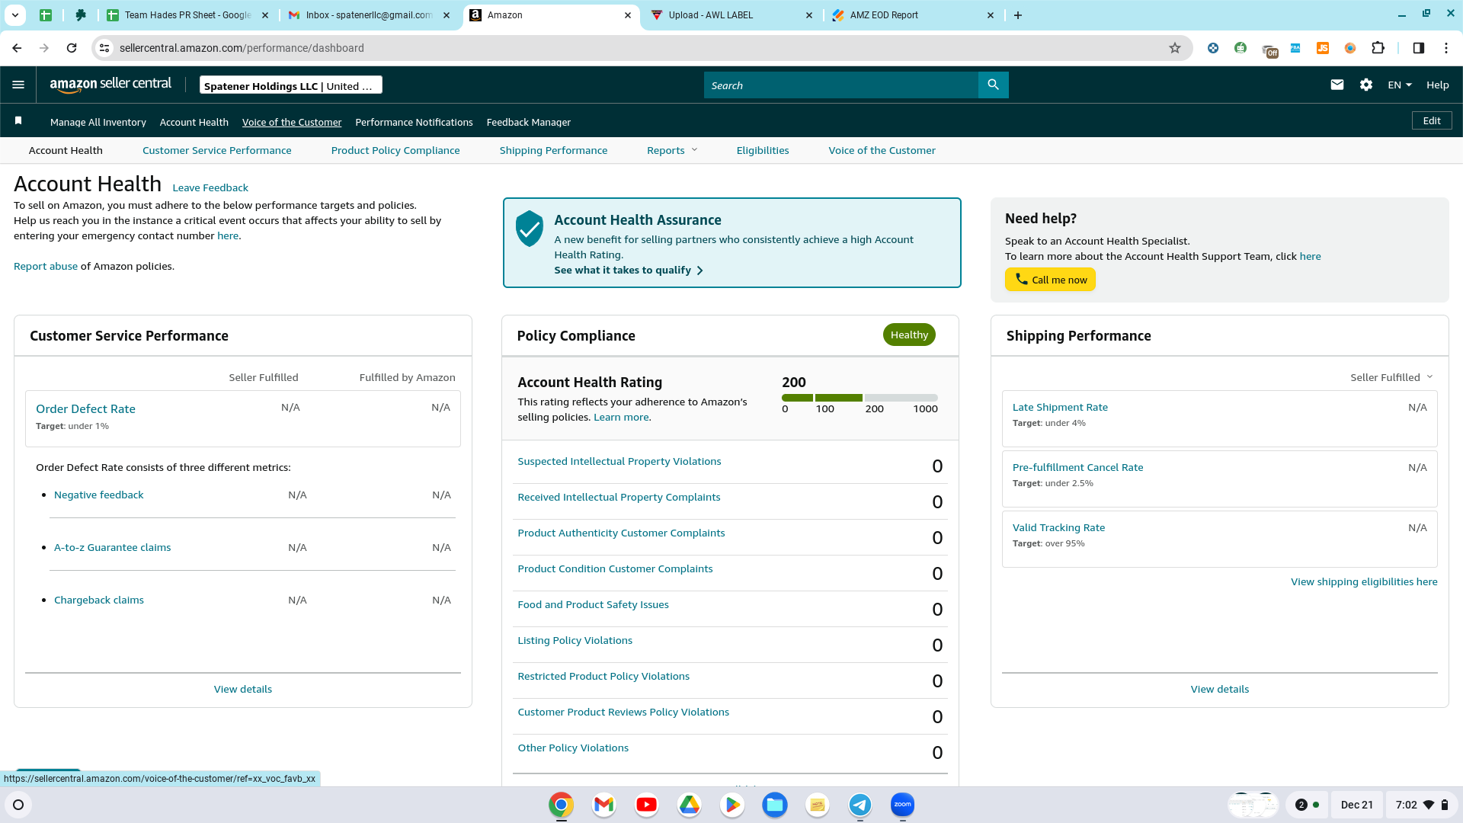Open the Eligibilities tab

click(763, 151)
